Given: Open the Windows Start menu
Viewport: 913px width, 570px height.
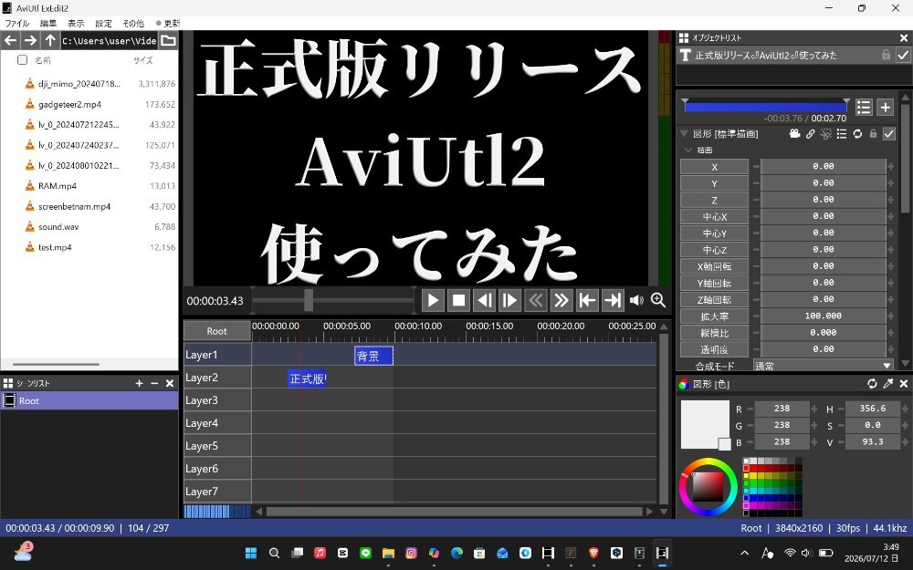Looking at the screenshot, I should tap(251, 553).
